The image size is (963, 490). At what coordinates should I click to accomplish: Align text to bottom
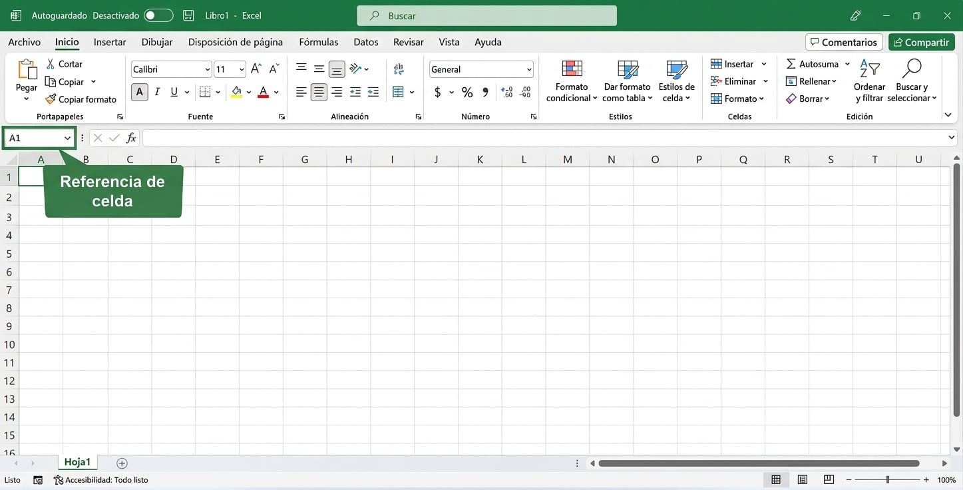click(337, 69)
